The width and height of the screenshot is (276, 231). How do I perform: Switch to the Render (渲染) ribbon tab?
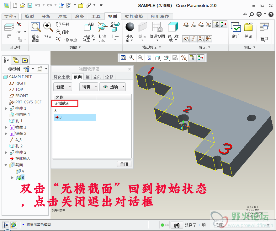click(x=79, y=16)
